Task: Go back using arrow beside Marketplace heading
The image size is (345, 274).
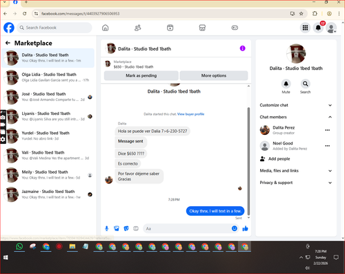Action: point(8,43)
